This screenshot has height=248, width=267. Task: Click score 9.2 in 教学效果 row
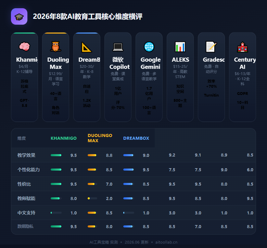pos(172,155)
